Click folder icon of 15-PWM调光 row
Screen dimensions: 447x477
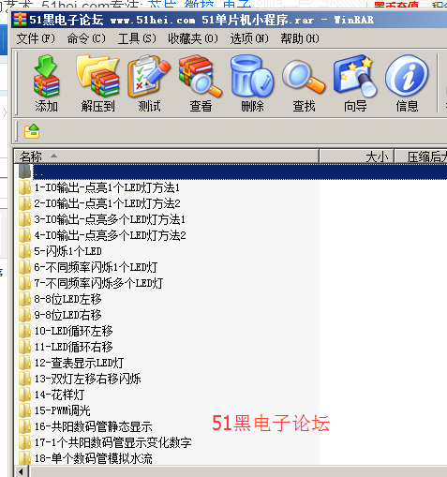(x=24, y=410)
